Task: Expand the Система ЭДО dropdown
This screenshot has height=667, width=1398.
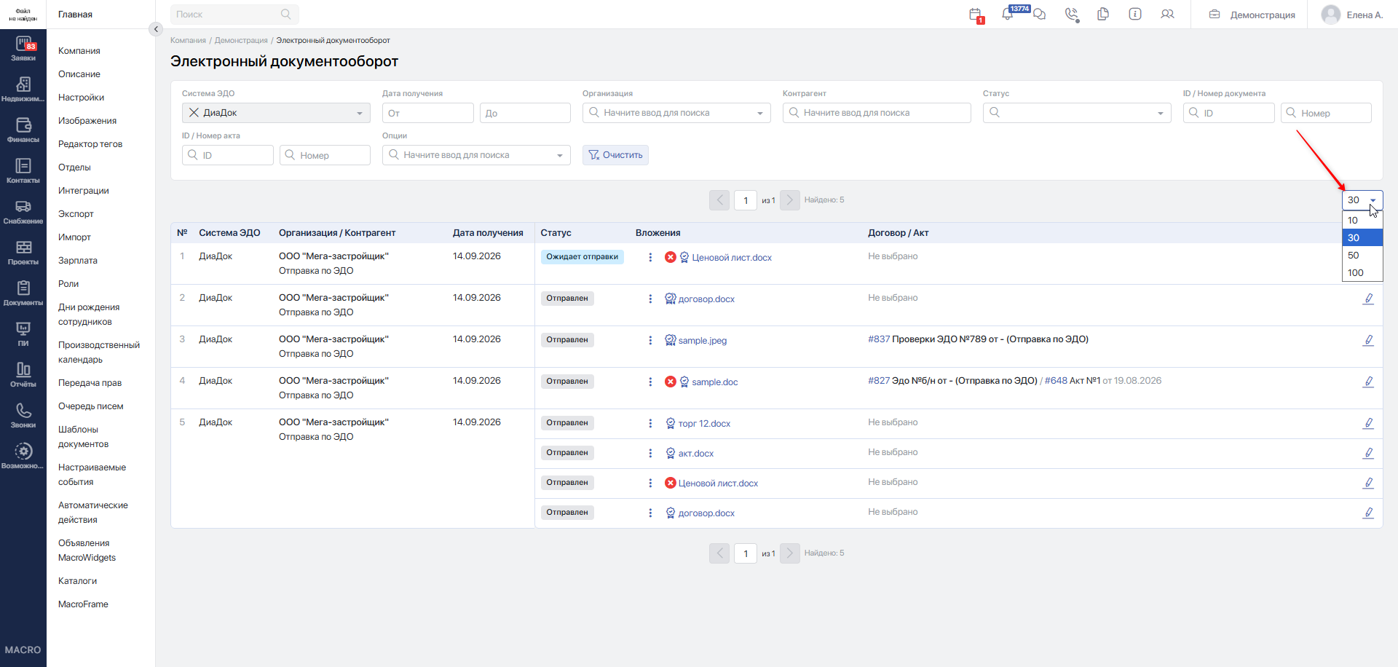Action: [x=360, y=113]
